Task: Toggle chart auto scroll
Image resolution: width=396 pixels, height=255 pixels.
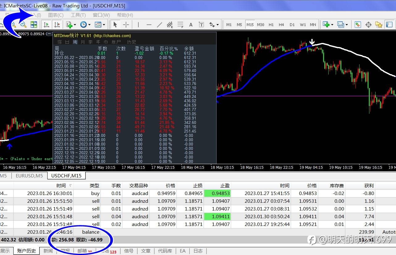Action: click(x=47, y=25)
